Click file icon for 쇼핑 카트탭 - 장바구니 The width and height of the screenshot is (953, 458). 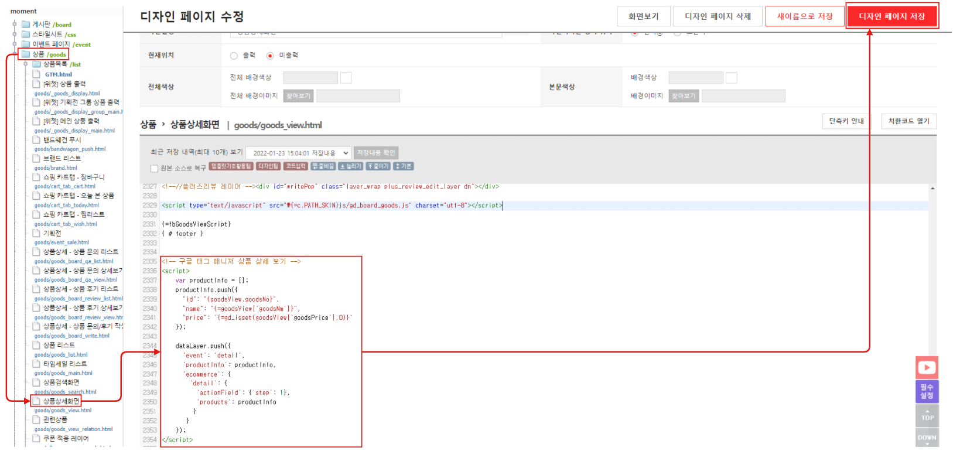[36, 177]
